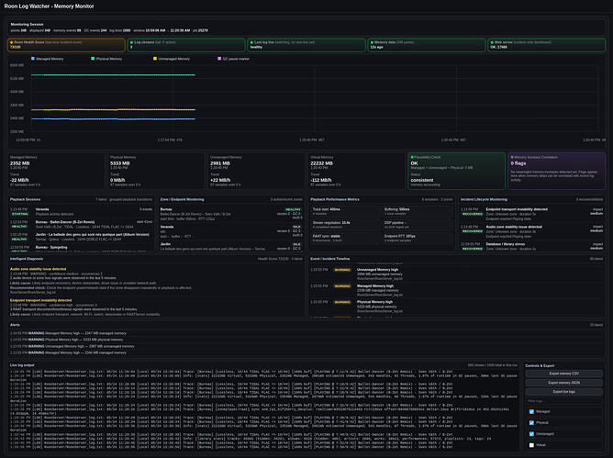Click the Physical Memory 5333 MB value
Image resolution: width=613 pixels, height=458 pixels.
tap(120, 163)
